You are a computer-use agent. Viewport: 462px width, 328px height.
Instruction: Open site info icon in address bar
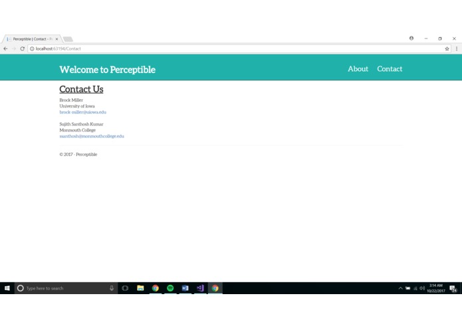(32, 49)
